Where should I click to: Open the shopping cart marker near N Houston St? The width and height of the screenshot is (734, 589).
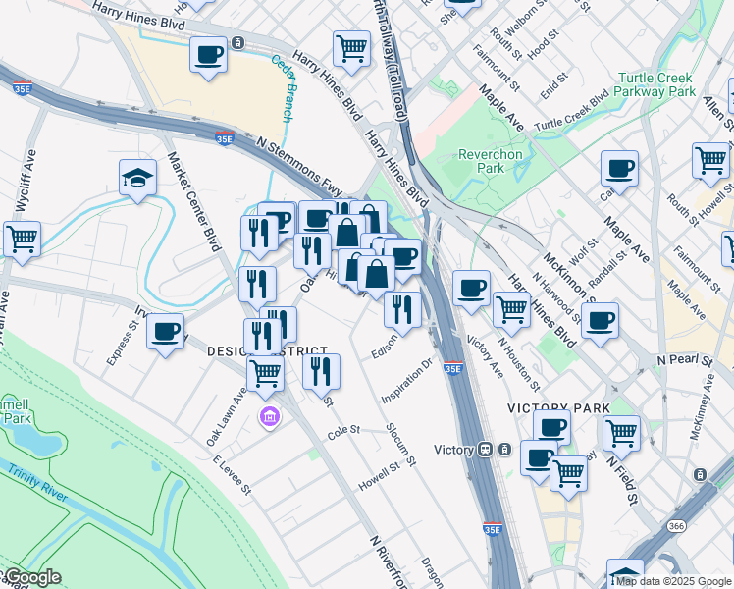tap(511, 309)
